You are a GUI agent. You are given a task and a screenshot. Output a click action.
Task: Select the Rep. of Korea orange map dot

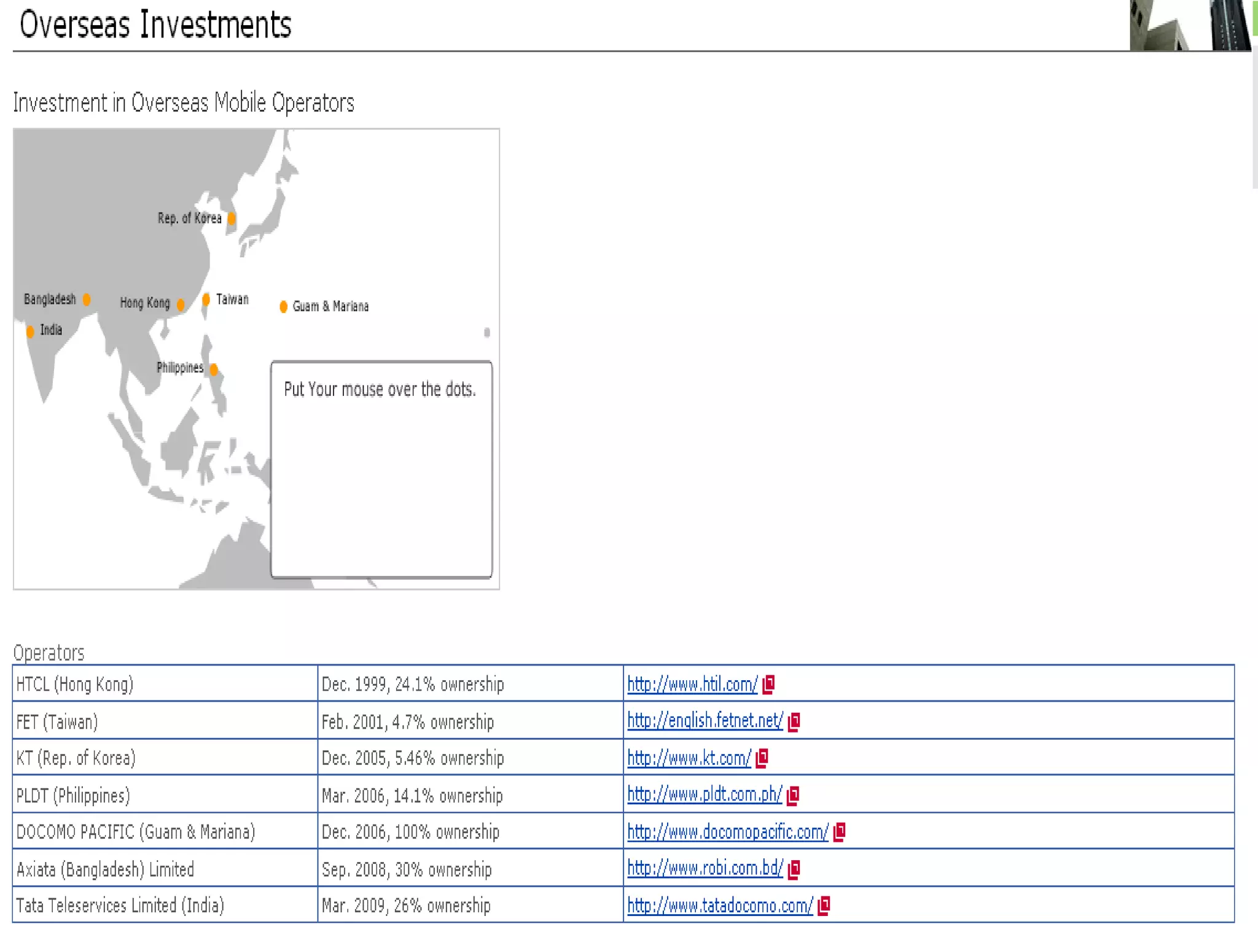tap(232, 219)
